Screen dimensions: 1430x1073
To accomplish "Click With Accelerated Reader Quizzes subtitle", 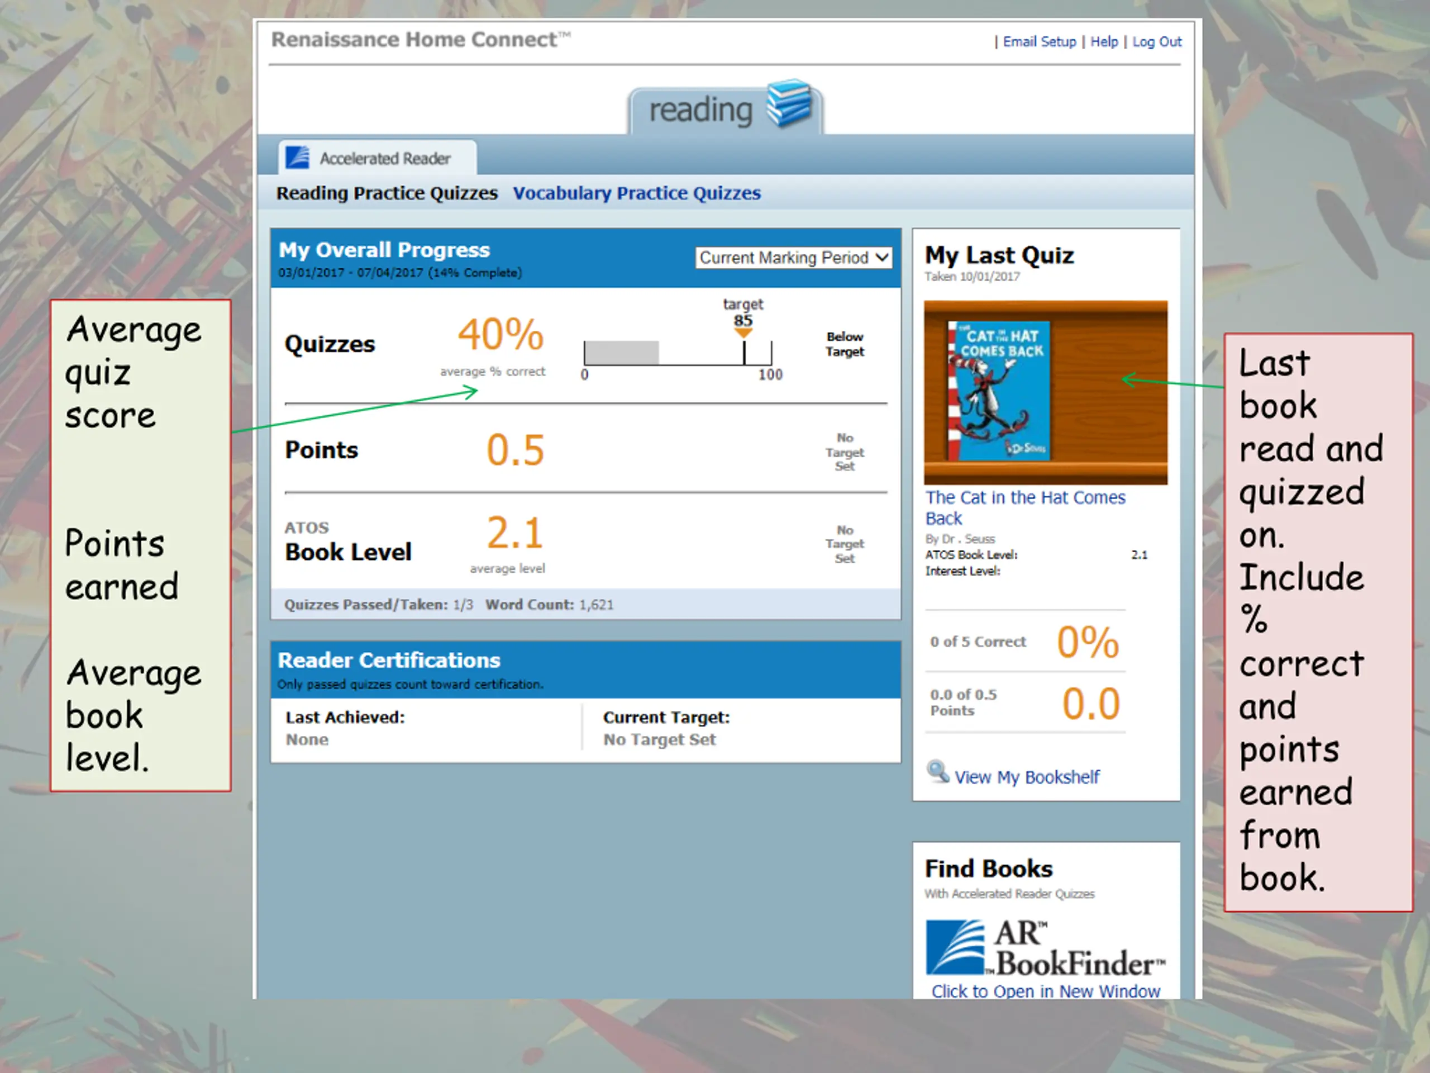I will click(x=1009, y=894).
